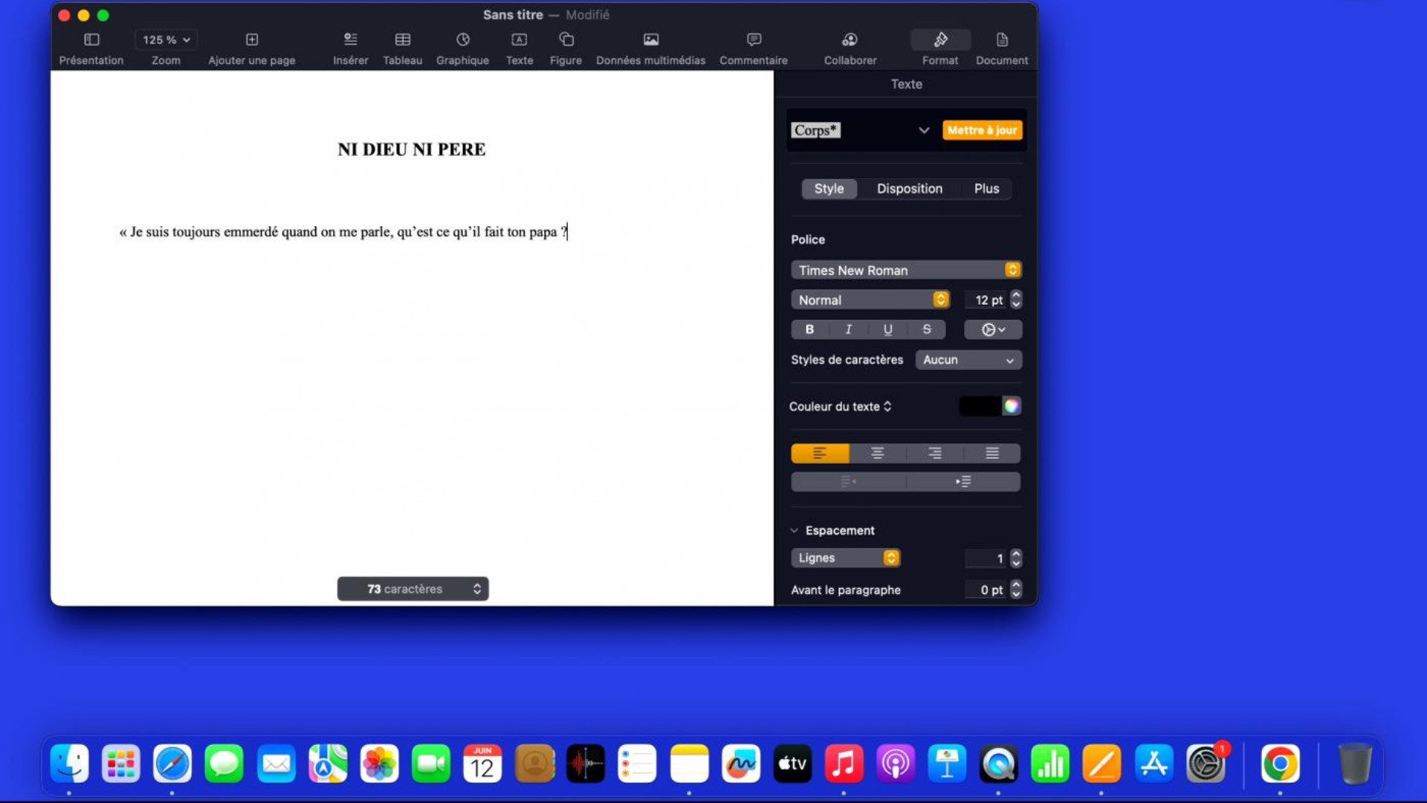Image resolution: width=1427 pixels, height=803 pixels.
Task: Click the Graphique chart icon
Action: (462, 40)
